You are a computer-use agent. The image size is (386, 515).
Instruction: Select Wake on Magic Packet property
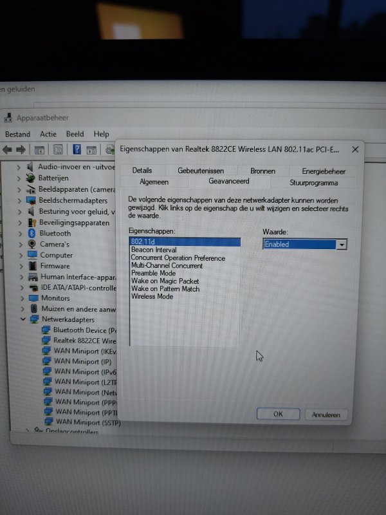165,281
